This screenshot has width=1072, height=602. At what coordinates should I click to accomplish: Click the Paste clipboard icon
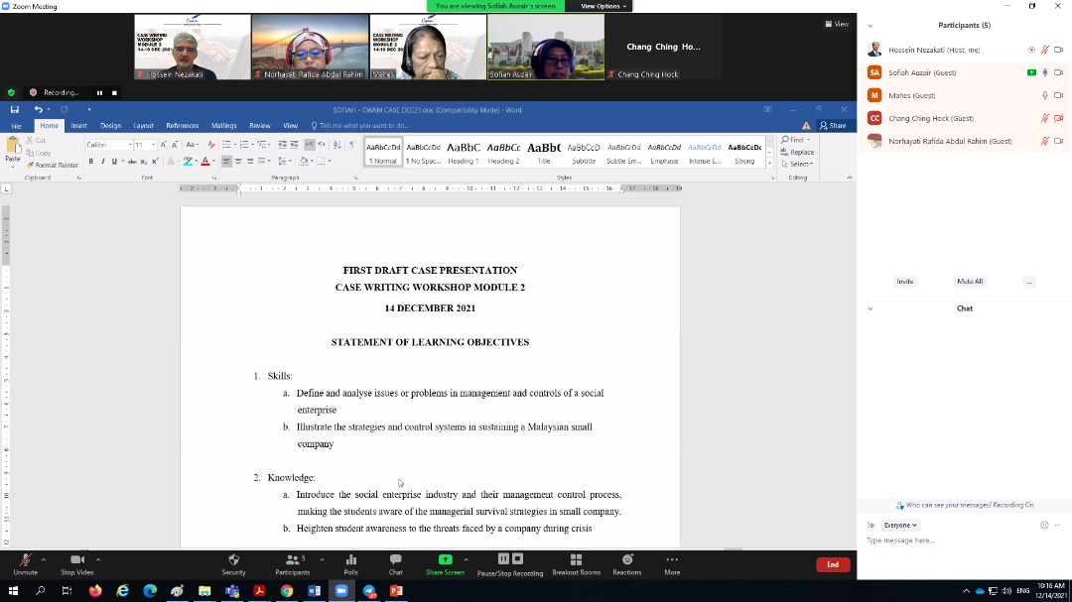[x=13, y=145]
